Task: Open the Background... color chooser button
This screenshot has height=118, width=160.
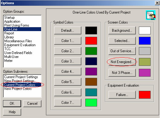Action: (122, 30)
